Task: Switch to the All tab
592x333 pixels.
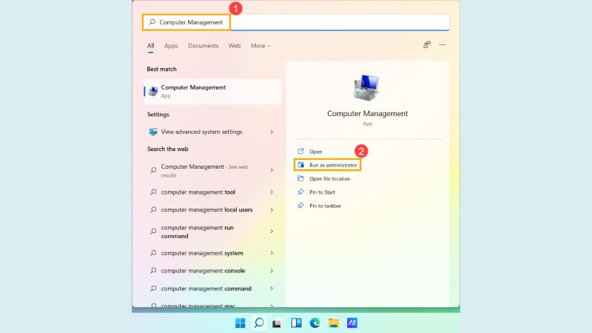Action: pos(151,46)
